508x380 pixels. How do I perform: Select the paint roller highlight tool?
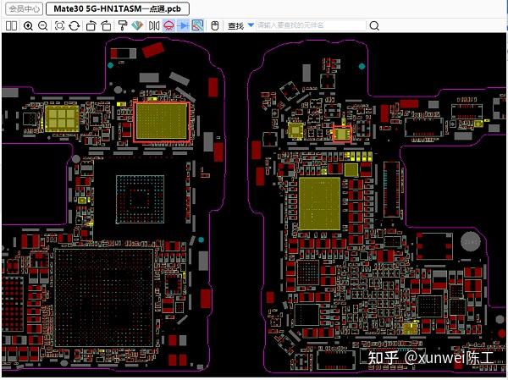point(123,25)
